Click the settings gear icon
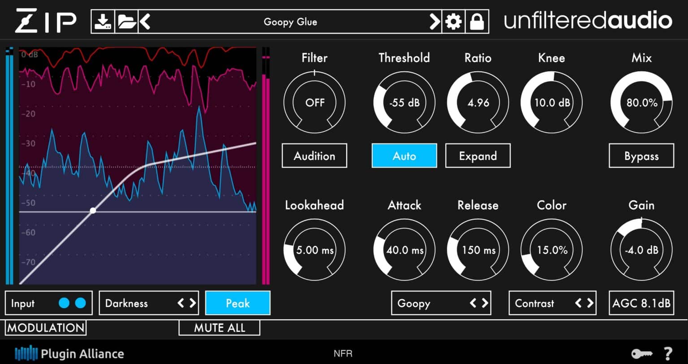The image size is (688, 364). tap(454, 21)
